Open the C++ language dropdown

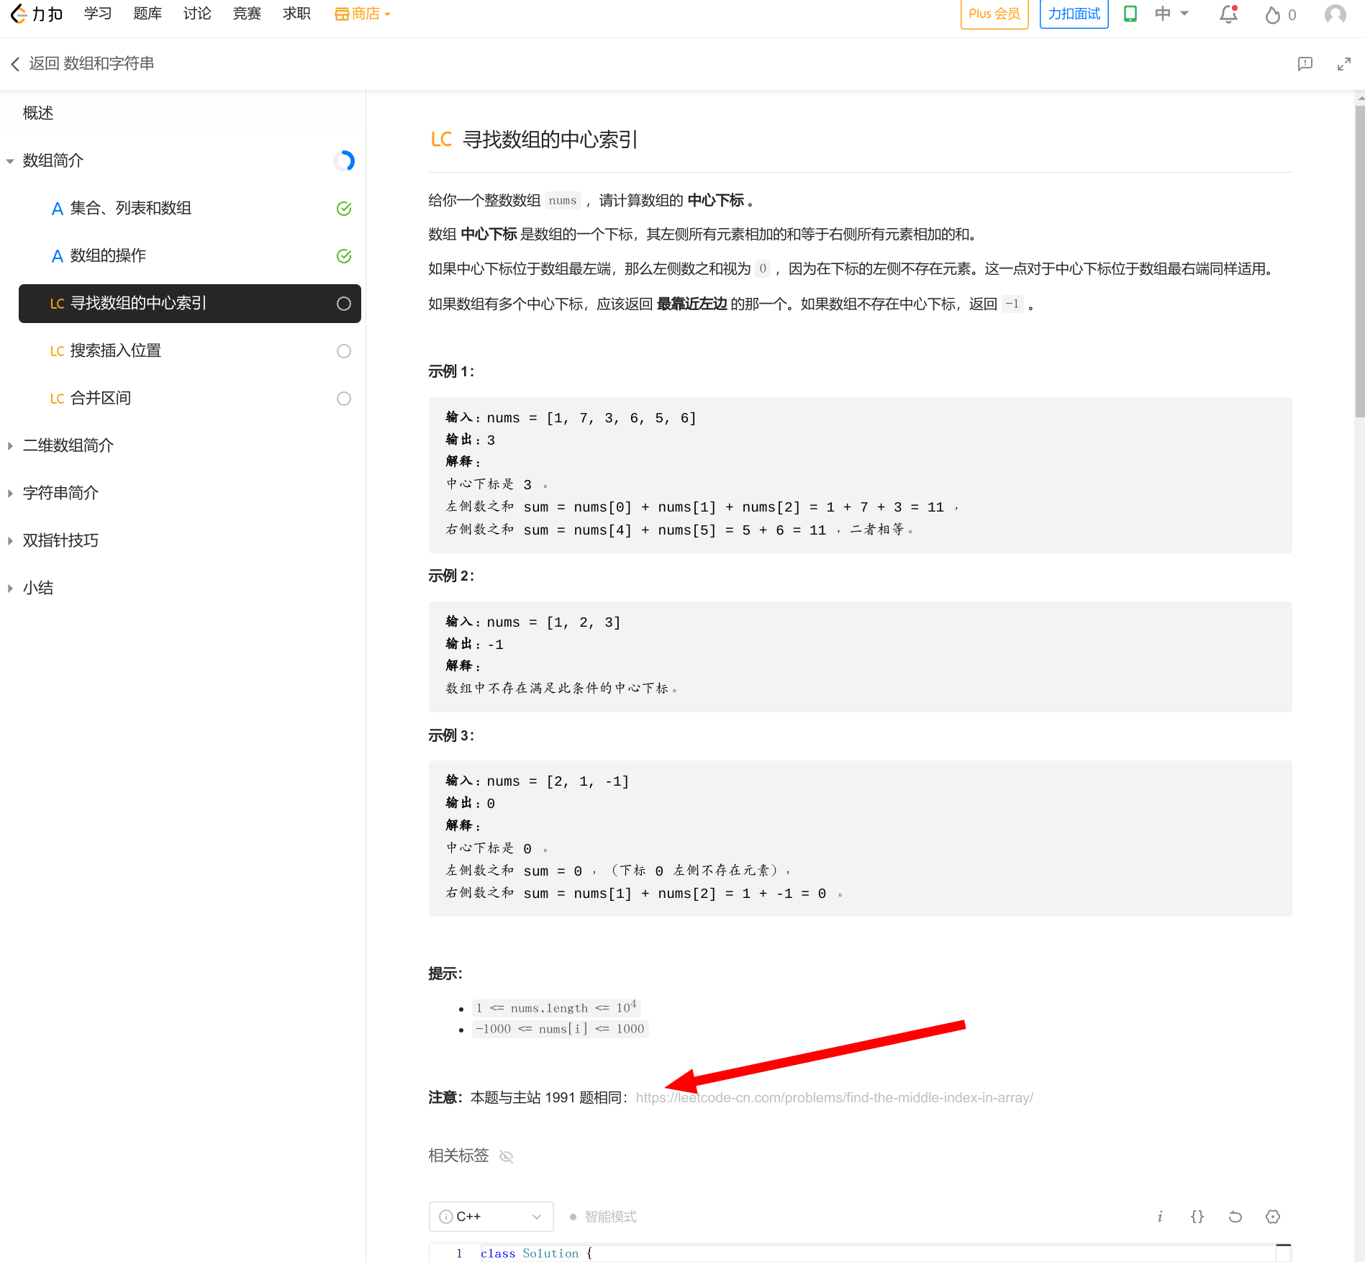pyautogui.click(x=491, y=1217)
